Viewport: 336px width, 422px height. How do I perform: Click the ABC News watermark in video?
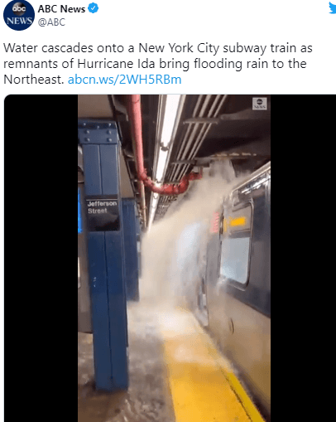[x=260, y=104]
